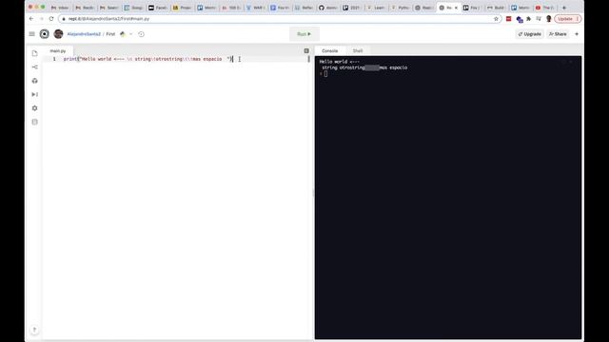This screenshot has height=342, width=609.
Task: Open the Packages panel in sidebar
Action: [x=34, y=81]
